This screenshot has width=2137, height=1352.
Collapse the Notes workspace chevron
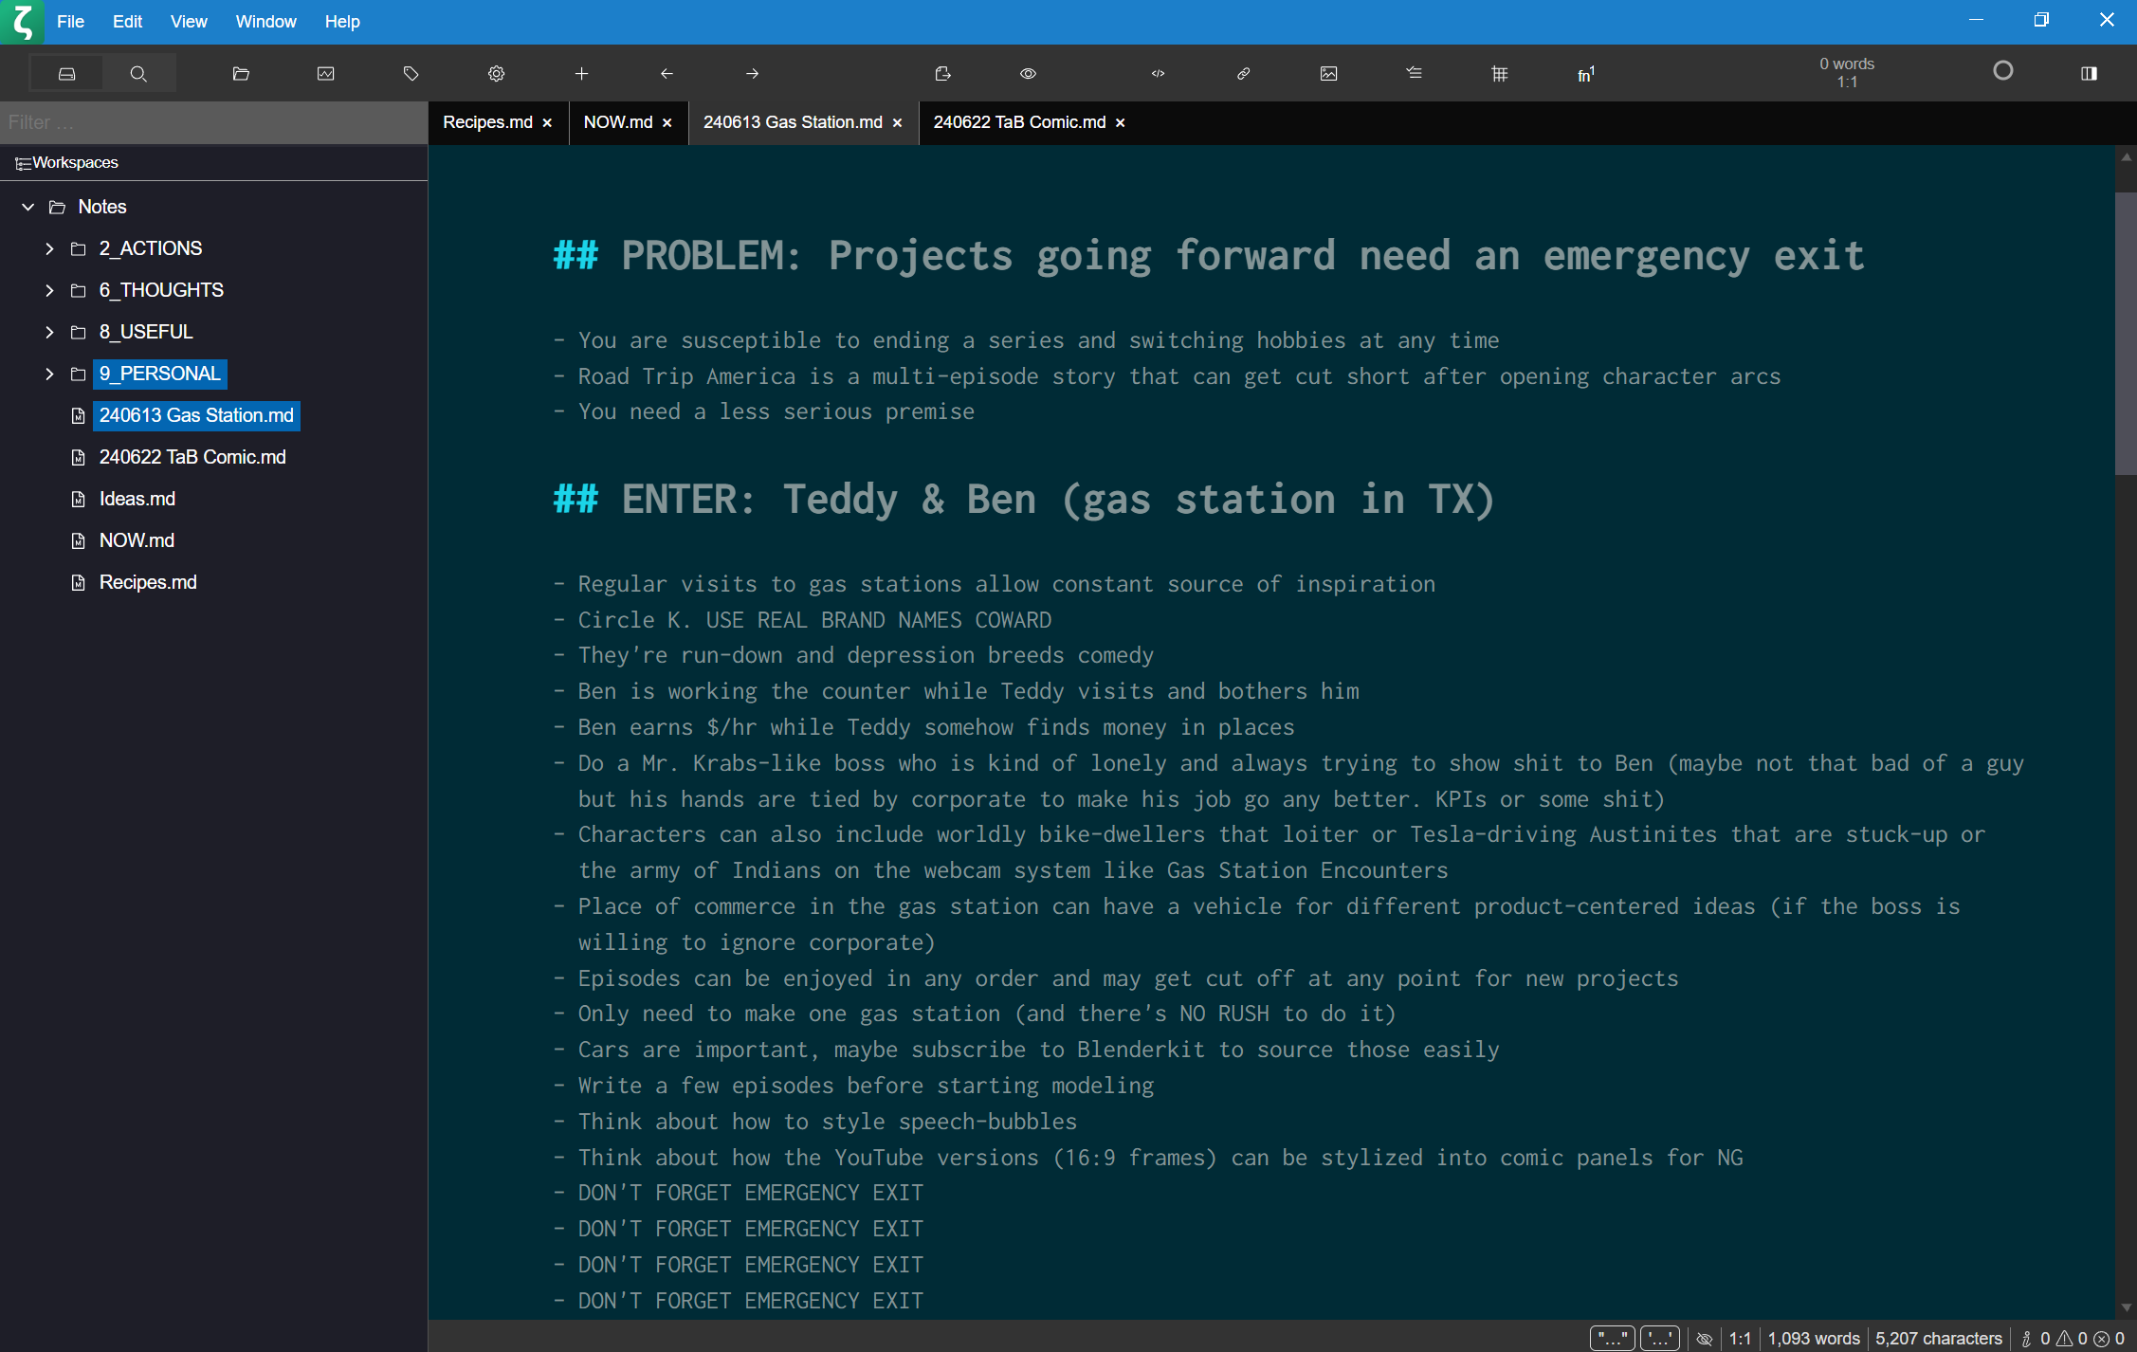point(28,207)
